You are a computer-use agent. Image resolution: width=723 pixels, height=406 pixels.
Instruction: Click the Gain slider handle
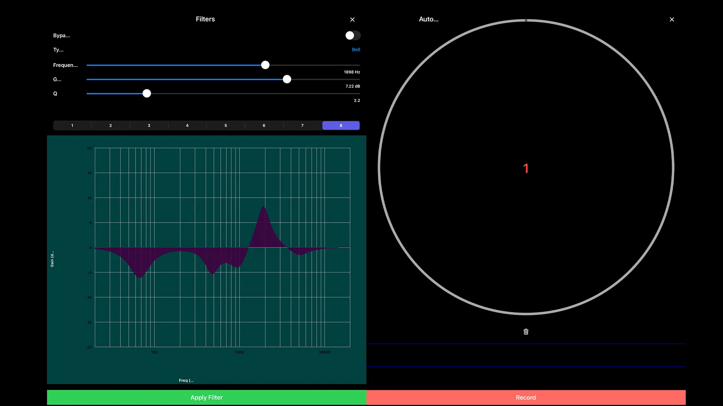[287, 79]
